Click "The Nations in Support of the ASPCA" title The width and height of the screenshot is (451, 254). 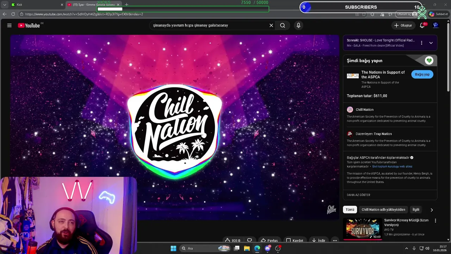tap(383, 74)
